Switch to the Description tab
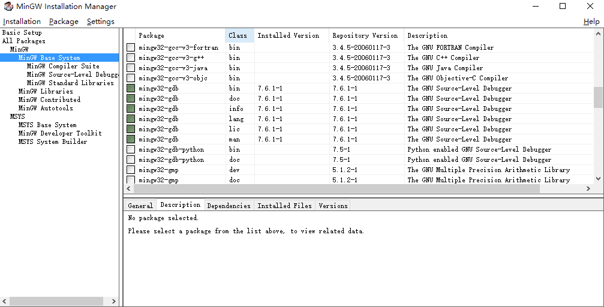This screenshot has width=604, height=307. click(x=181, y=204)
